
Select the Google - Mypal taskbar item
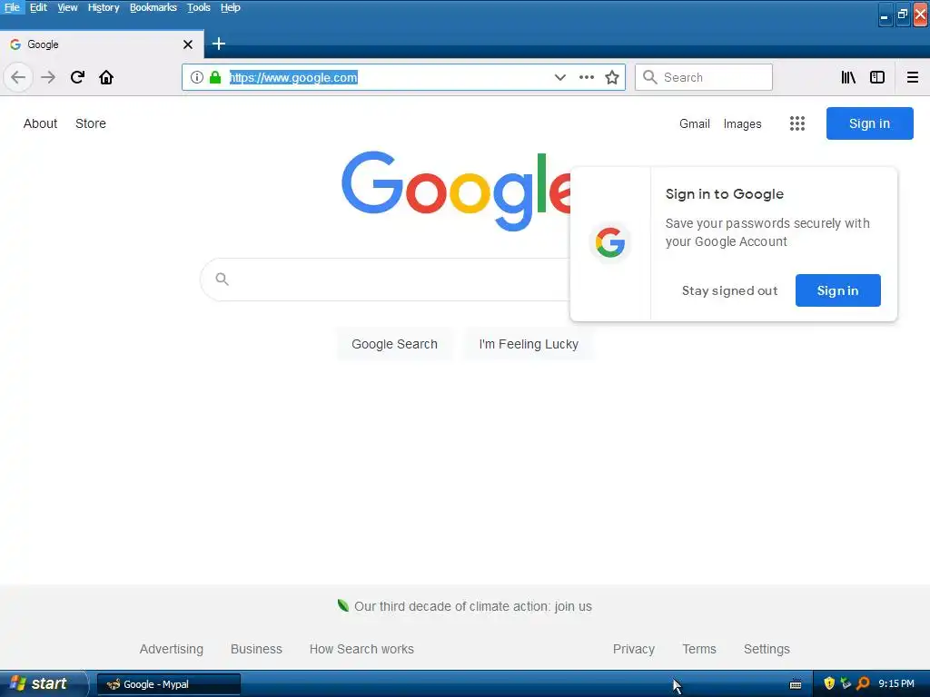(169, 684)
